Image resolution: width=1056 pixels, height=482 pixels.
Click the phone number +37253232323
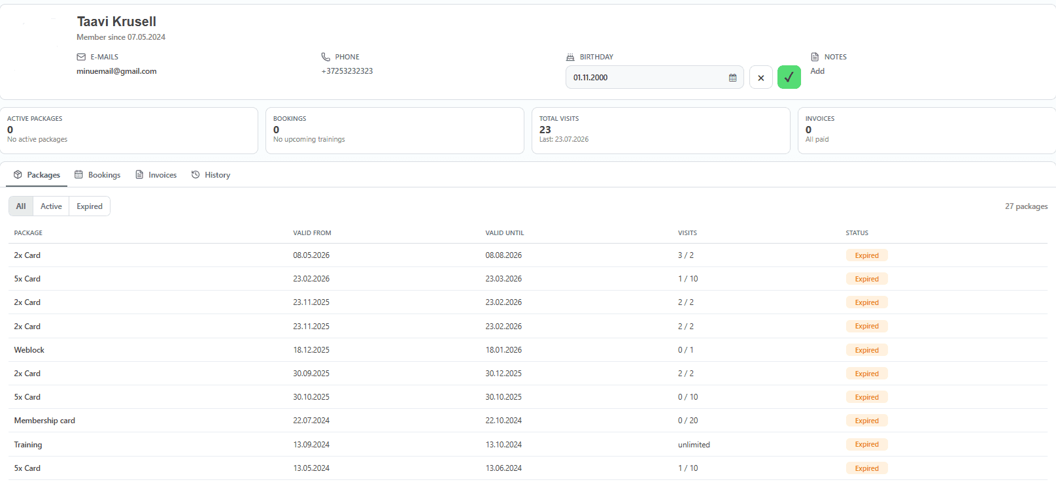point(347,71)
